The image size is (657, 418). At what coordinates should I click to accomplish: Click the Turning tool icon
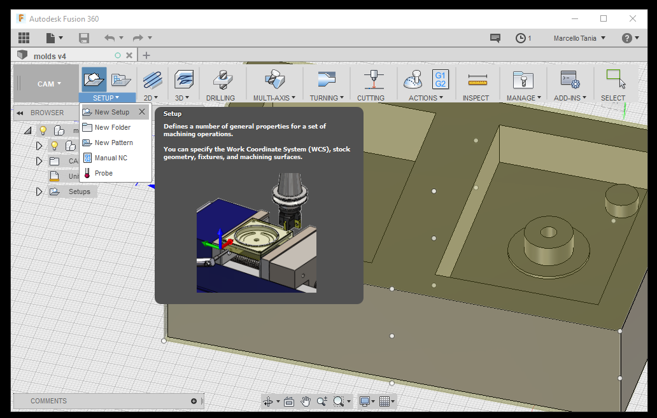click(327, 79)
